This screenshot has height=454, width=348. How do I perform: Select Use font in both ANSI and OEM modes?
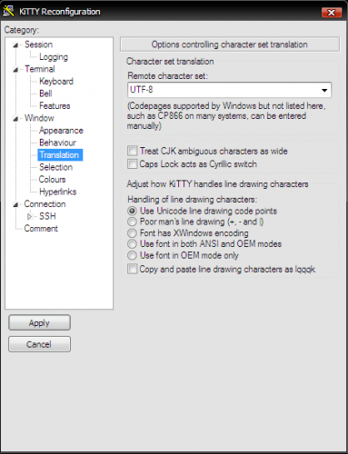[x=132, y=244]
